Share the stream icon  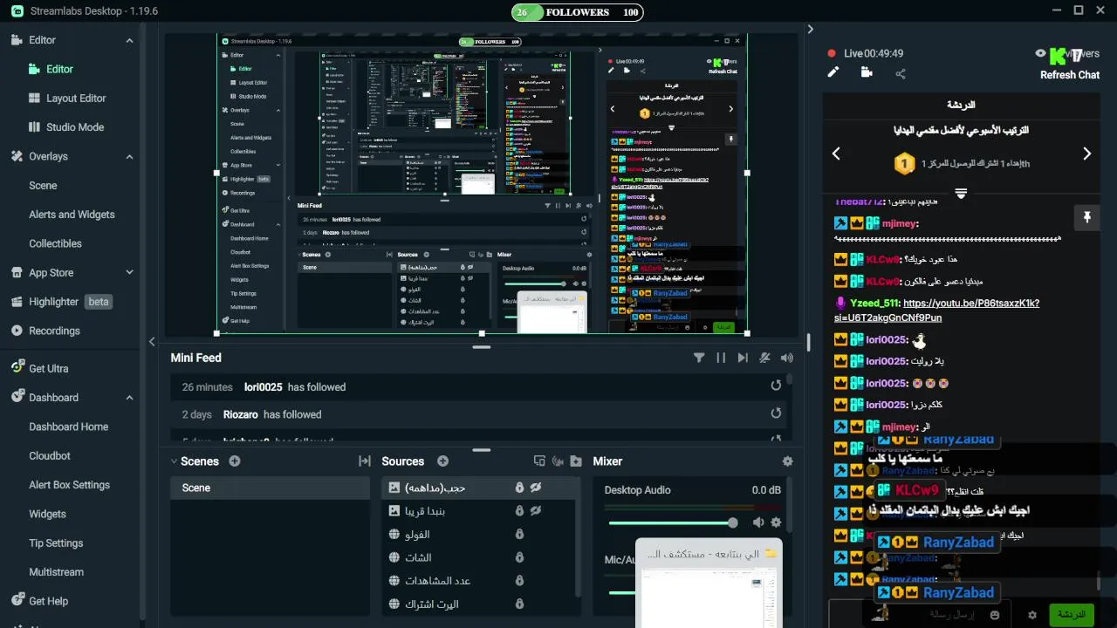(x=901, y=73)
